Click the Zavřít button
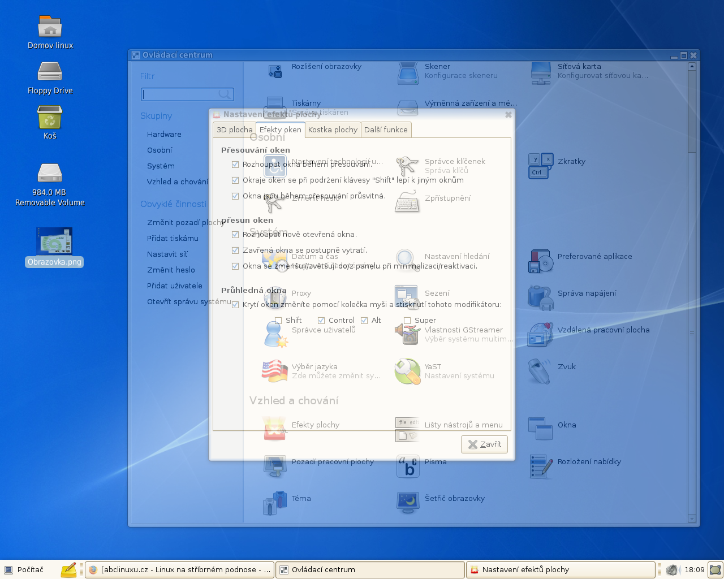Image resolution: width=724 pixels, height=579 pixels. (x=484, y=444)
